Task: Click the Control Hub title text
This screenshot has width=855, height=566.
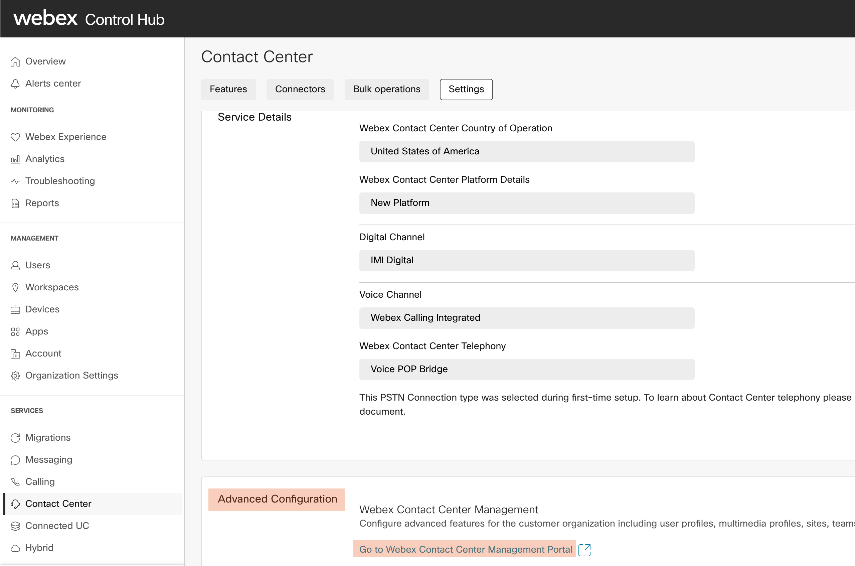Action: click(125, 19)
